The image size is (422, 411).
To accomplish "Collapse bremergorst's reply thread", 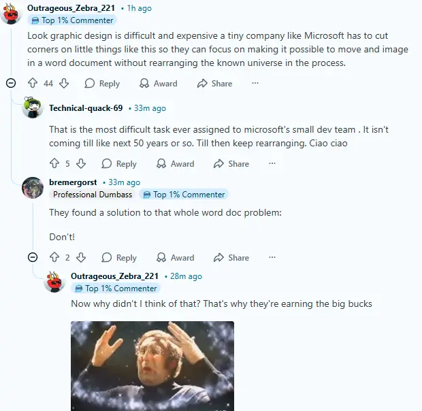I will coord(33,257).
